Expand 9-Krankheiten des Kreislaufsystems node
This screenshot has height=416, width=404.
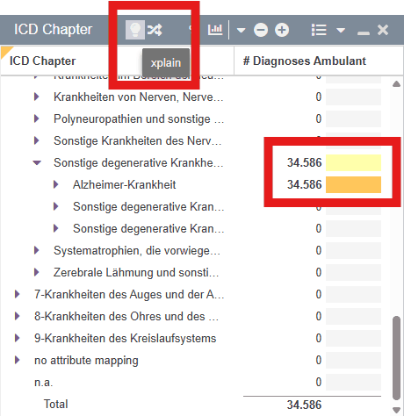pyautogui.click(x=17, y=338)
